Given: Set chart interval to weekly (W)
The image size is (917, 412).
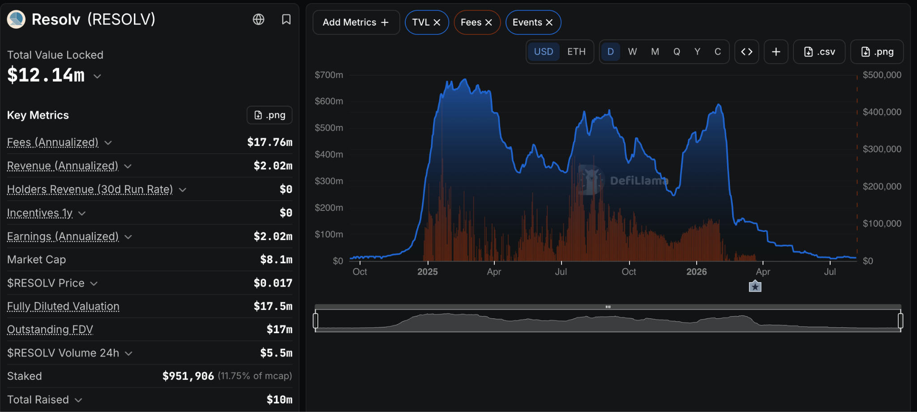Looking at the screenshot, I should (632, 51).
